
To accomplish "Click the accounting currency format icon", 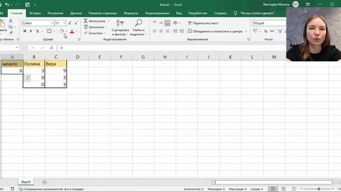I will 255,31.
